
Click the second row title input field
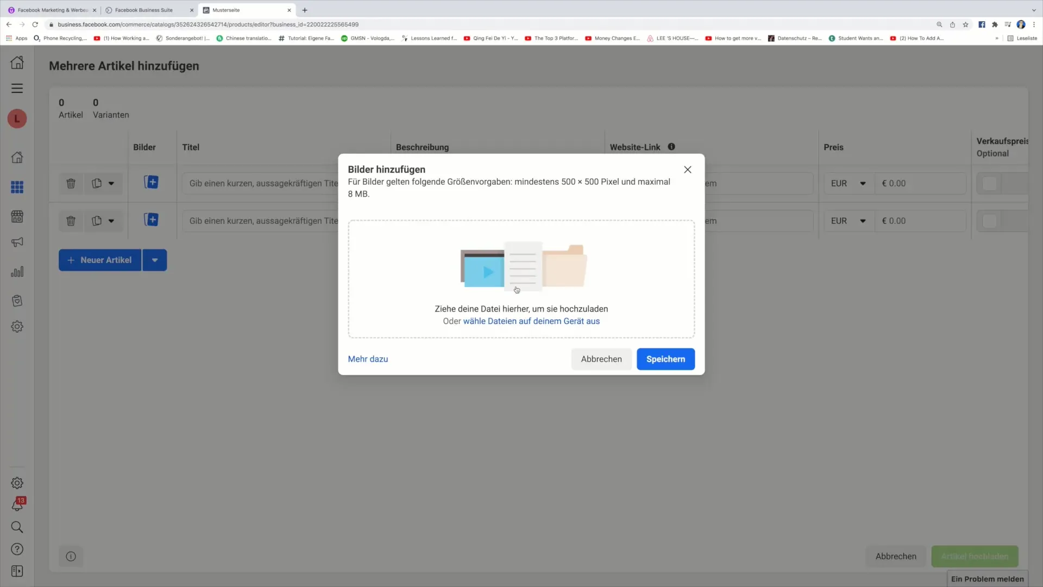pyautogui.click(x=261, y=221)
